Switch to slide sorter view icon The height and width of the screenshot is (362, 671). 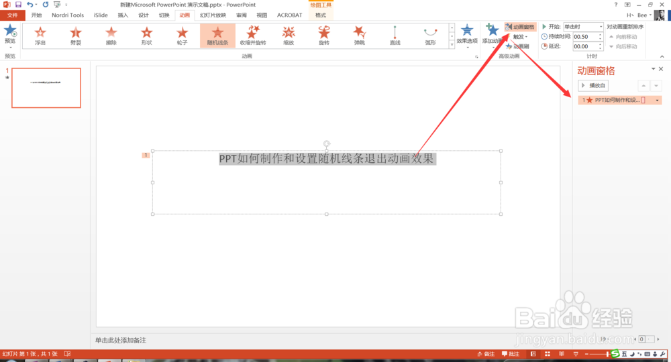point(548,354)
